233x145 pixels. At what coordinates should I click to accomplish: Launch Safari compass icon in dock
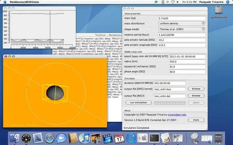(x=50, y=138)
